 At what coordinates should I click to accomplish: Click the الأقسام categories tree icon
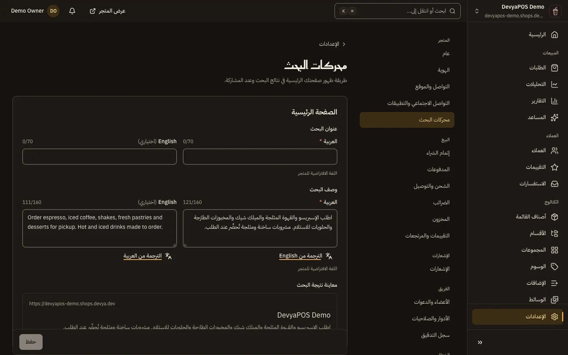[555, 234]
